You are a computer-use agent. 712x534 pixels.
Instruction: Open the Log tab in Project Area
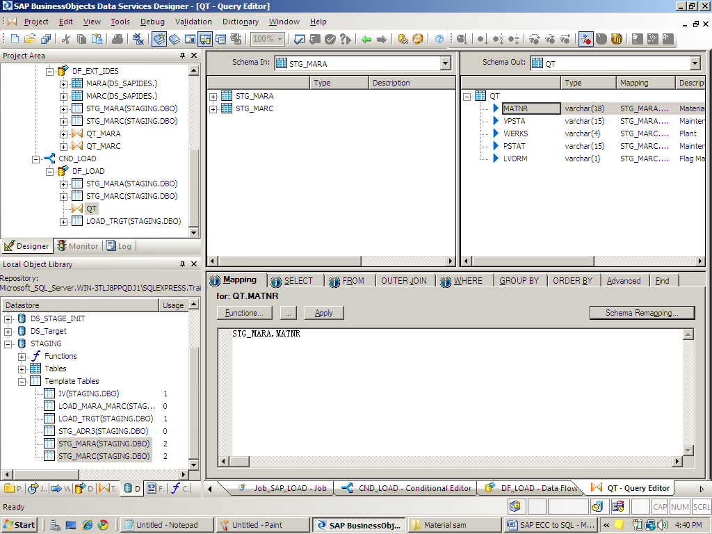119,246
